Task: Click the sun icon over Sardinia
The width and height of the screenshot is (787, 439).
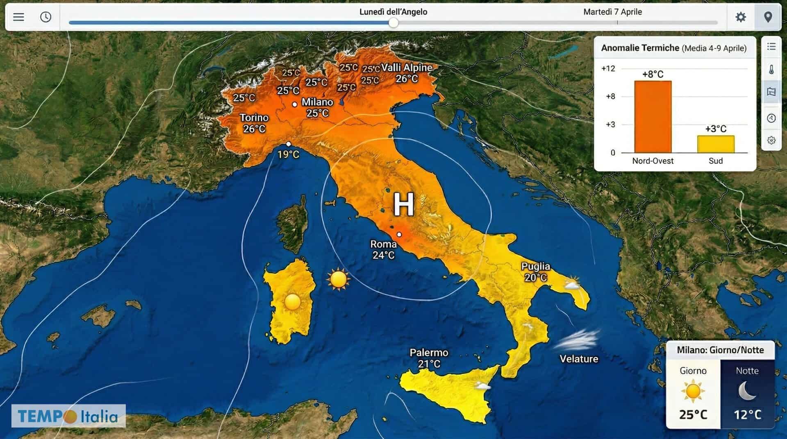Action: pos(292,302)
